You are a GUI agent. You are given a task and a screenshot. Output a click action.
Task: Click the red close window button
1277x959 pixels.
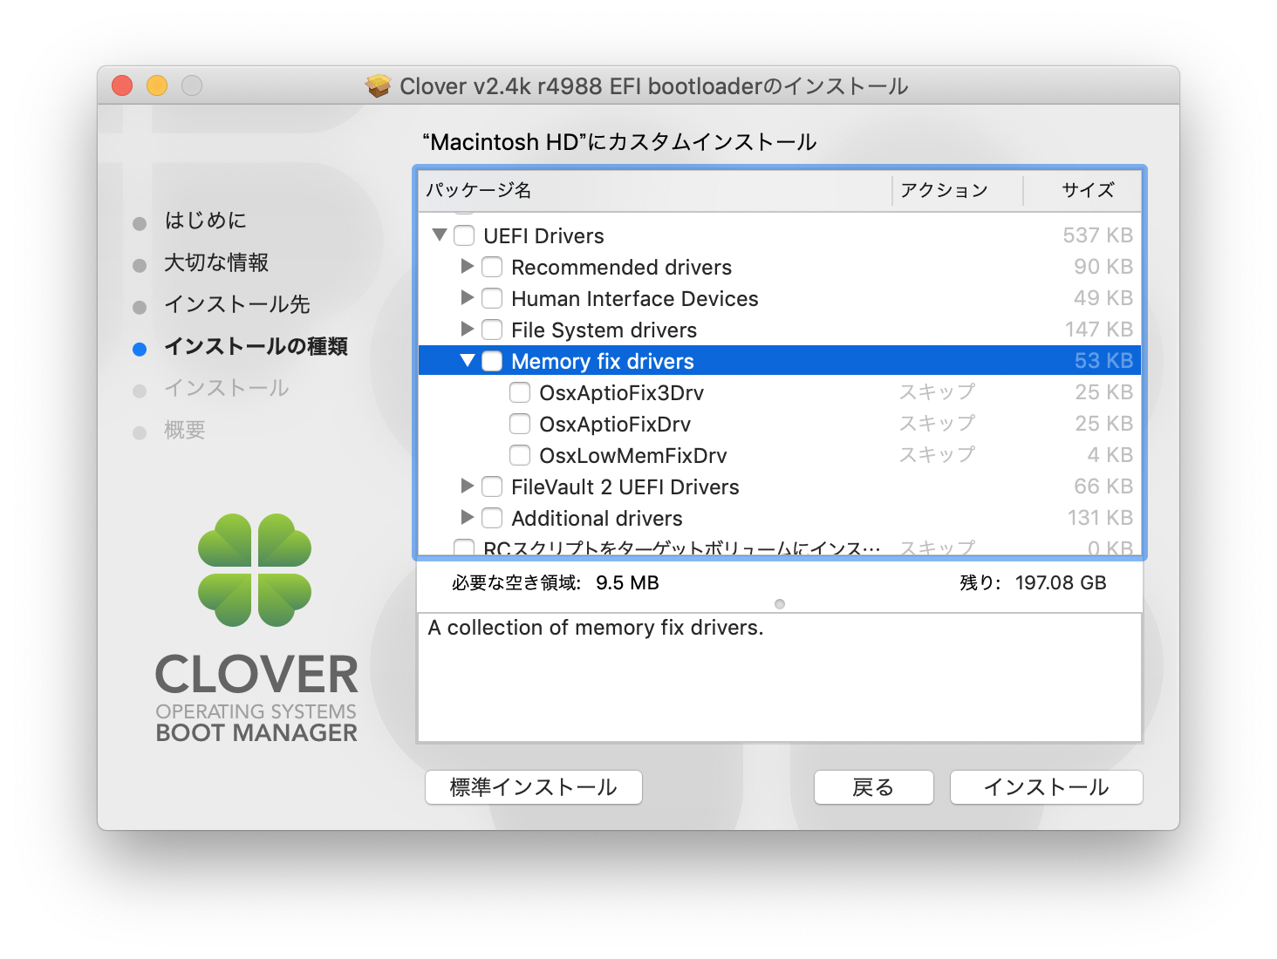click(122, 85)
